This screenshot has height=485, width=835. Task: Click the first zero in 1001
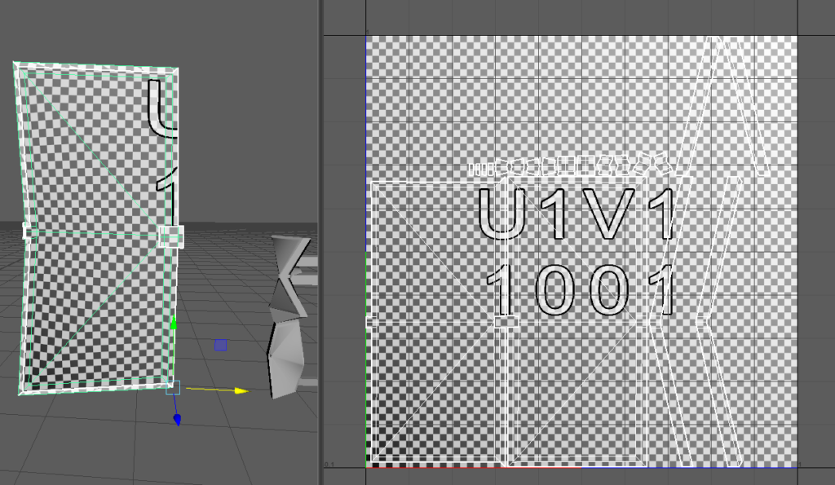(x=556, y=290)
